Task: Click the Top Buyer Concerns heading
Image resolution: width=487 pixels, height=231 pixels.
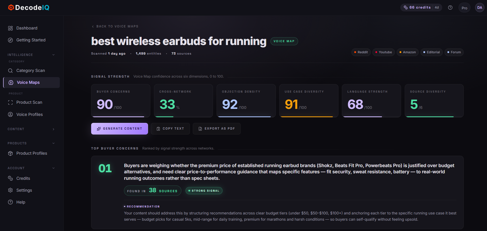Action: coord(115,148)
